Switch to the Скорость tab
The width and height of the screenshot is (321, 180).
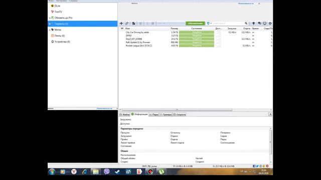point(180,114)
